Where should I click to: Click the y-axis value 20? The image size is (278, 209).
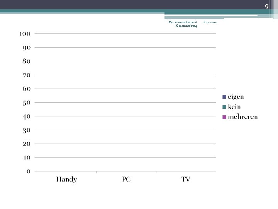26,144
